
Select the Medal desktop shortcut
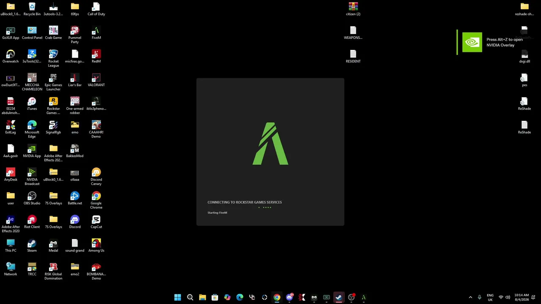pyautogui.click(x=53, y=245)
